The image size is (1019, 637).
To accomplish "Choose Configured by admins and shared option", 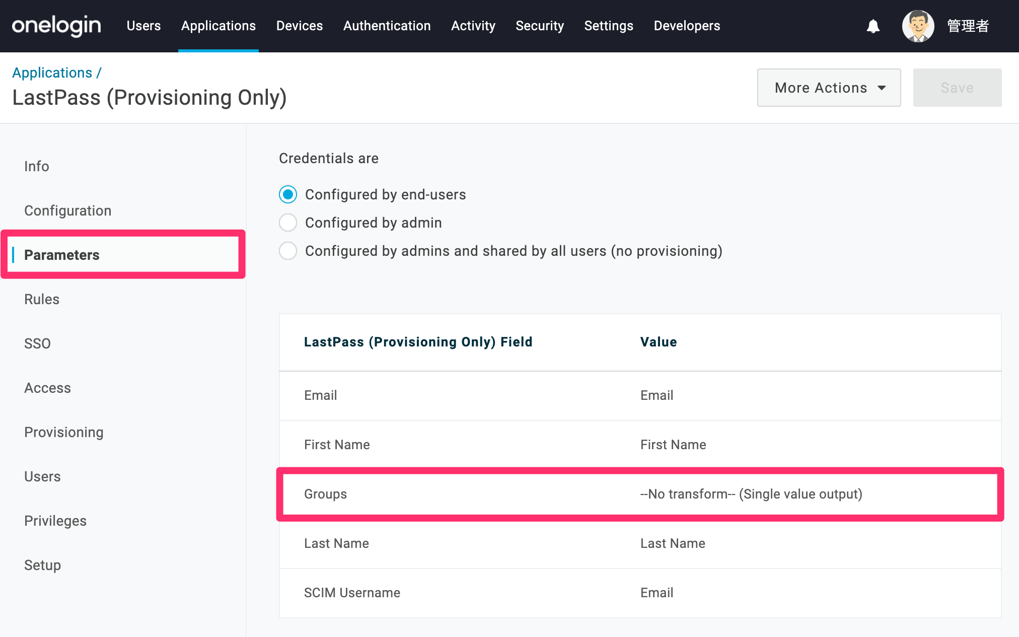I will pyautogui.click(x=288, y=251).
